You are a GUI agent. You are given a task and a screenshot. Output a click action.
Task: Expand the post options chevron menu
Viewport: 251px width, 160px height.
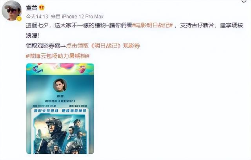click(244, 2)
